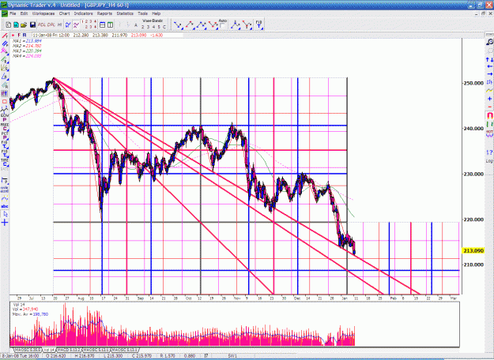This screenshot has width=494, height=360.
Task: Click the FDL toolbar button
Action: coord(42,24)
